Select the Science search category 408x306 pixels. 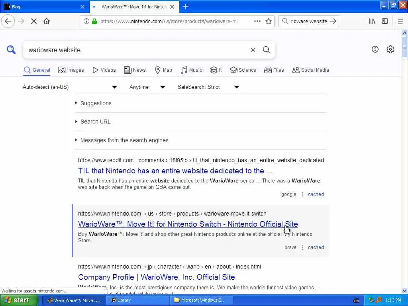click(243, 70)
